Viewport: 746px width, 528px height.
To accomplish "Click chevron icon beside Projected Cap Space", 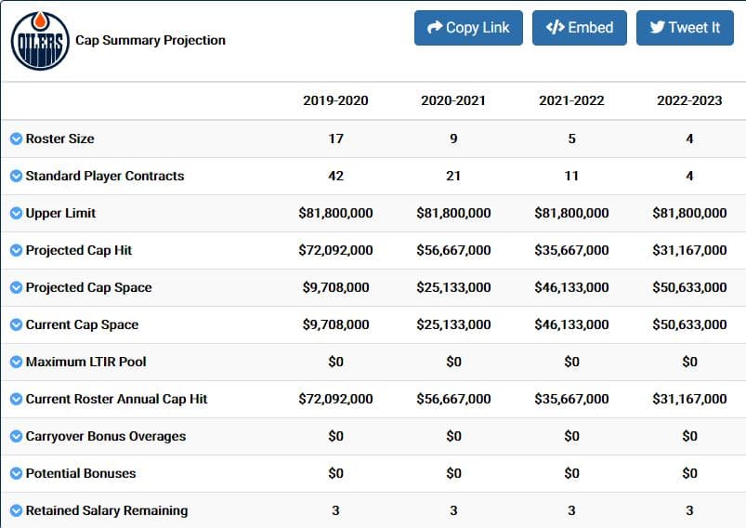I will pos(16,287).
